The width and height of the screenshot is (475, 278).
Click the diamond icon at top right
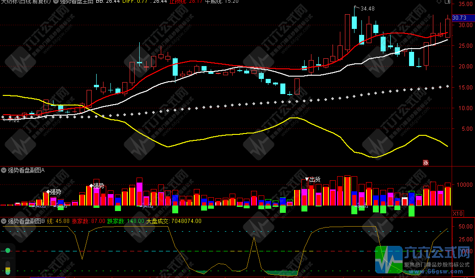[439, 2]
